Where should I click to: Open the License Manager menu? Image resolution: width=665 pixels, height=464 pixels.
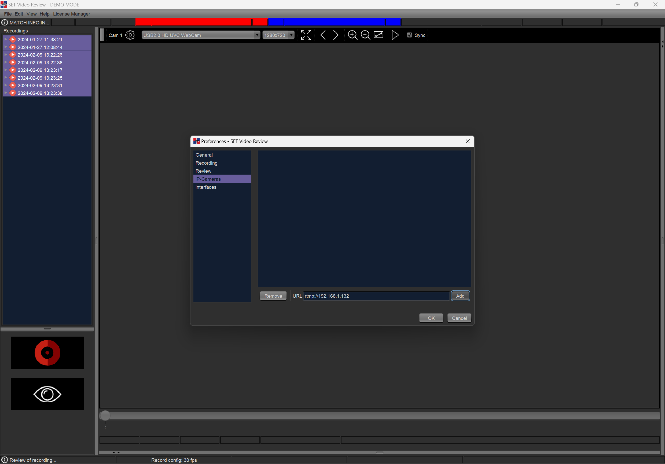click(x=72, y=14)
